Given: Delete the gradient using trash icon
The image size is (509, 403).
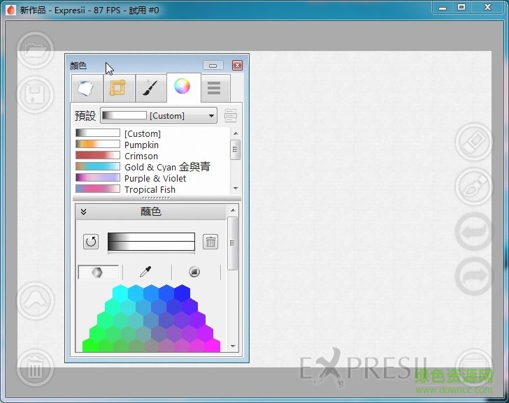Looking at the screenshot, I should click(x=210, y=242).
